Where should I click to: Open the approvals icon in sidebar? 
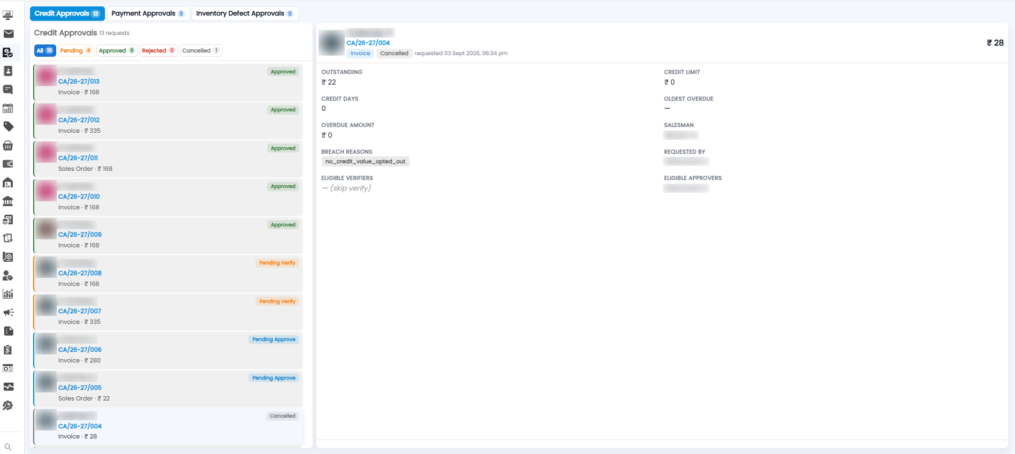coord(8,52)
